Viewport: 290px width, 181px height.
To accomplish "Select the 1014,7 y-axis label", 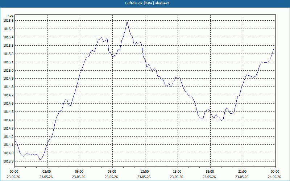I will pos(8,95).
